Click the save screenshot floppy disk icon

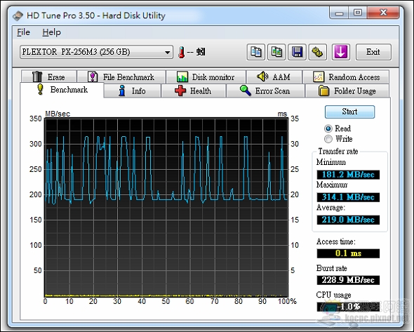297,52
